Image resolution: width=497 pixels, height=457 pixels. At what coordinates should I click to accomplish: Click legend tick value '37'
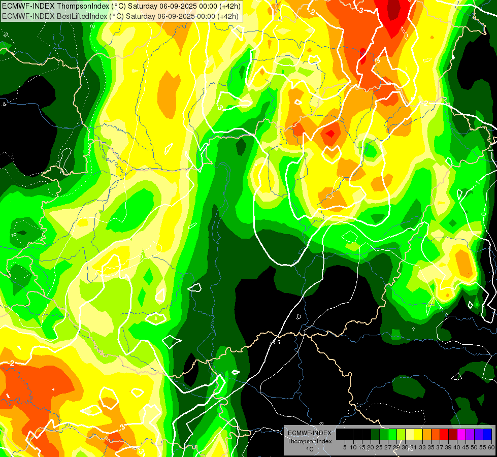440,447
